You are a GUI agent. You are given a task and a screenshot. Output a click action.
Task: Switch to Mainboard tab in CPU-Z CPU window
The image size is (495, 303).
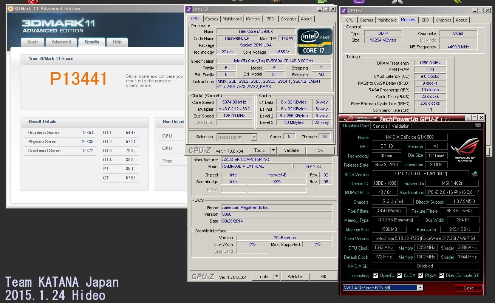232,19
